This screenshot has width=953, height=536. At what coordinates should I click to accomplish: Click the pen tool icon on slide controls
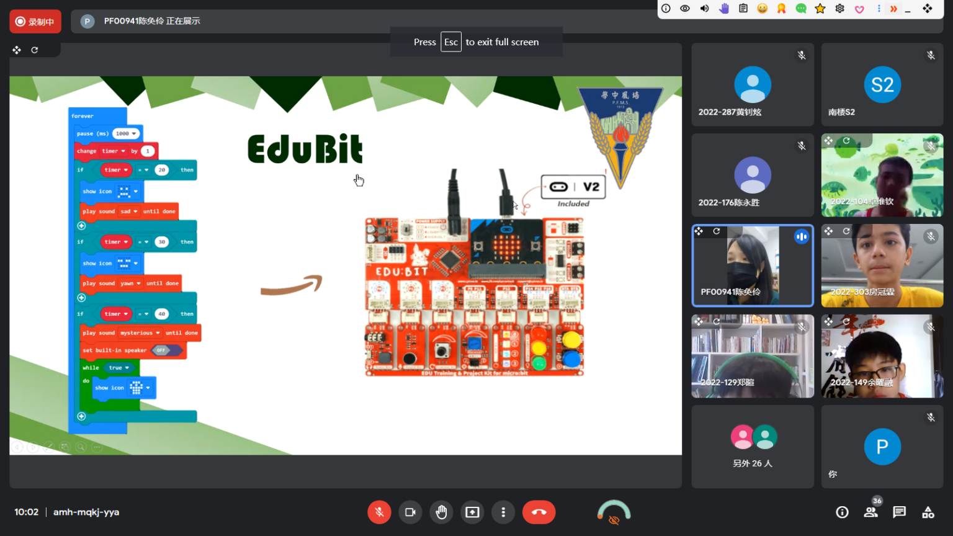(x=49, y=447)
